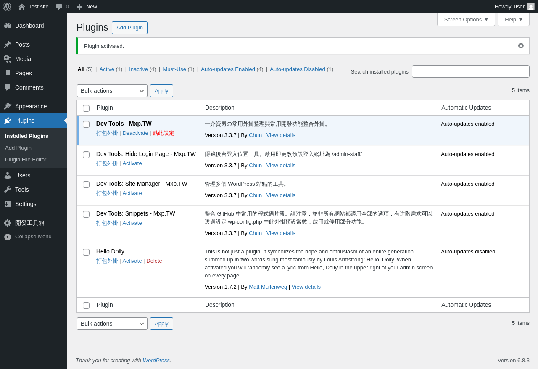Click the Search installed plugins field
538x369 pixels.
point(470,71)
